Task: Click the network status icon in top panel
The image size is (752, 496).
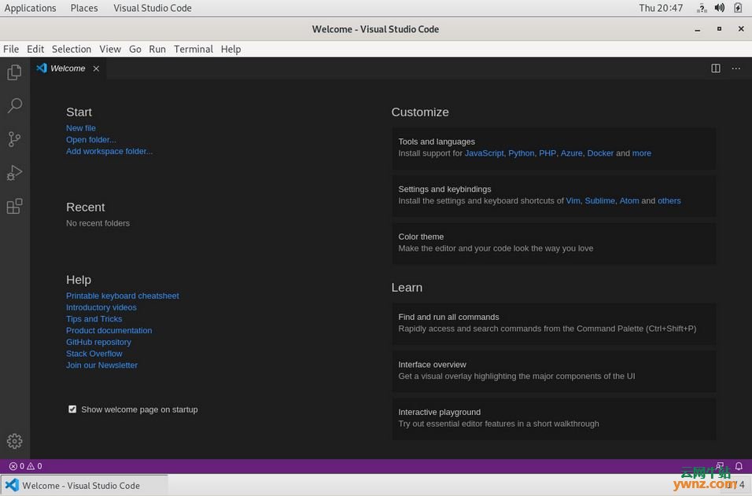Action: 702,8
